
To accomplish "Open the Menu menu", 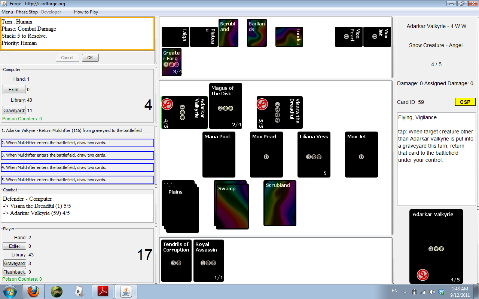I will (x=7, y=12).
